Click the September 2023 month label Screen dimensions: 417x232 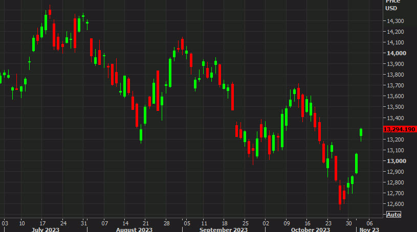[224, 229]
